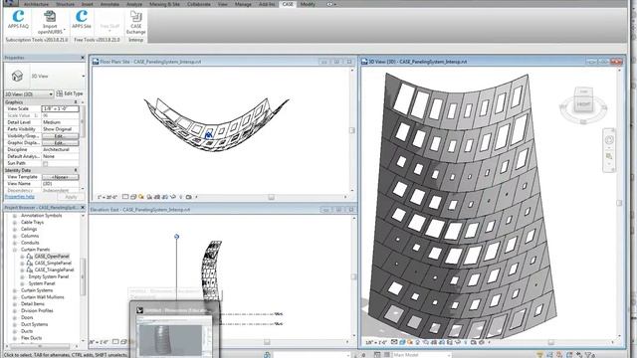Toggle the Sun Path checkbox
The height and width of the screenshot is (358, 637).
[x=46, y=163]
